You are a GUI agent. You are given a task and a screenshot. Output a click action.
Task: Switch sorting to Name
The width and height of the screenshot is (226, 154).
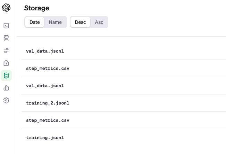55,22
